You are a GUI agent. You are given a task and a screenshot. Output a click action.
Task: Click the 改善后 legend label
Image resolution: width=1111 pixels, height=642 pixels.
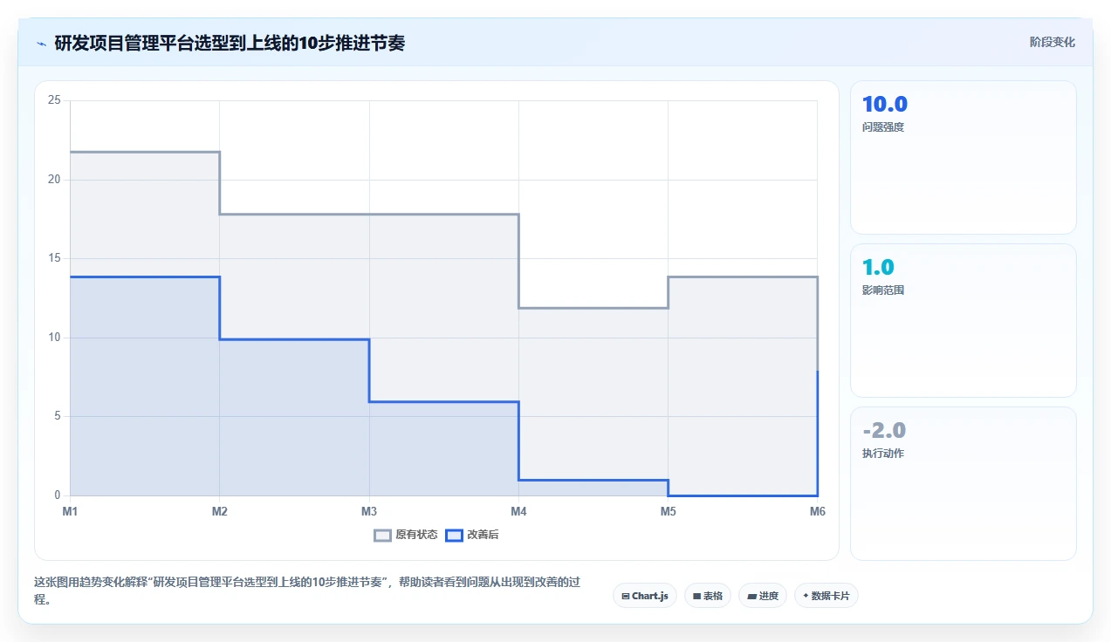click(483, 535)
